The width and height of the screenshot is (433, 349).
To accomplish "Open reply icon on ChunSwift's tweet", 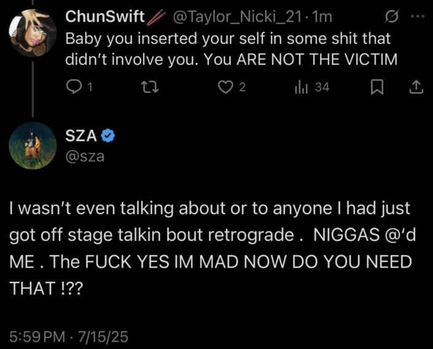I will (73, 87).
